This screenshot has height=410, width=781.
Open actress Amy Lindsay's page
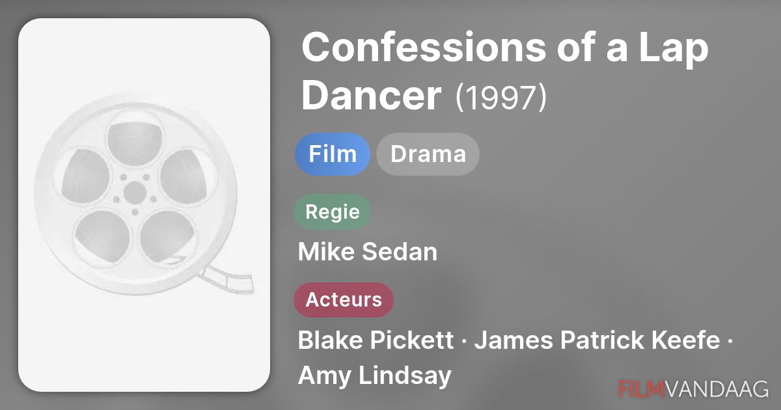tap(374, 376)
